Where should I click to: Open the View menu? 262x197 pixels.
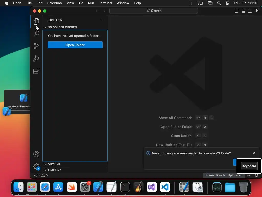click(70, 3)
